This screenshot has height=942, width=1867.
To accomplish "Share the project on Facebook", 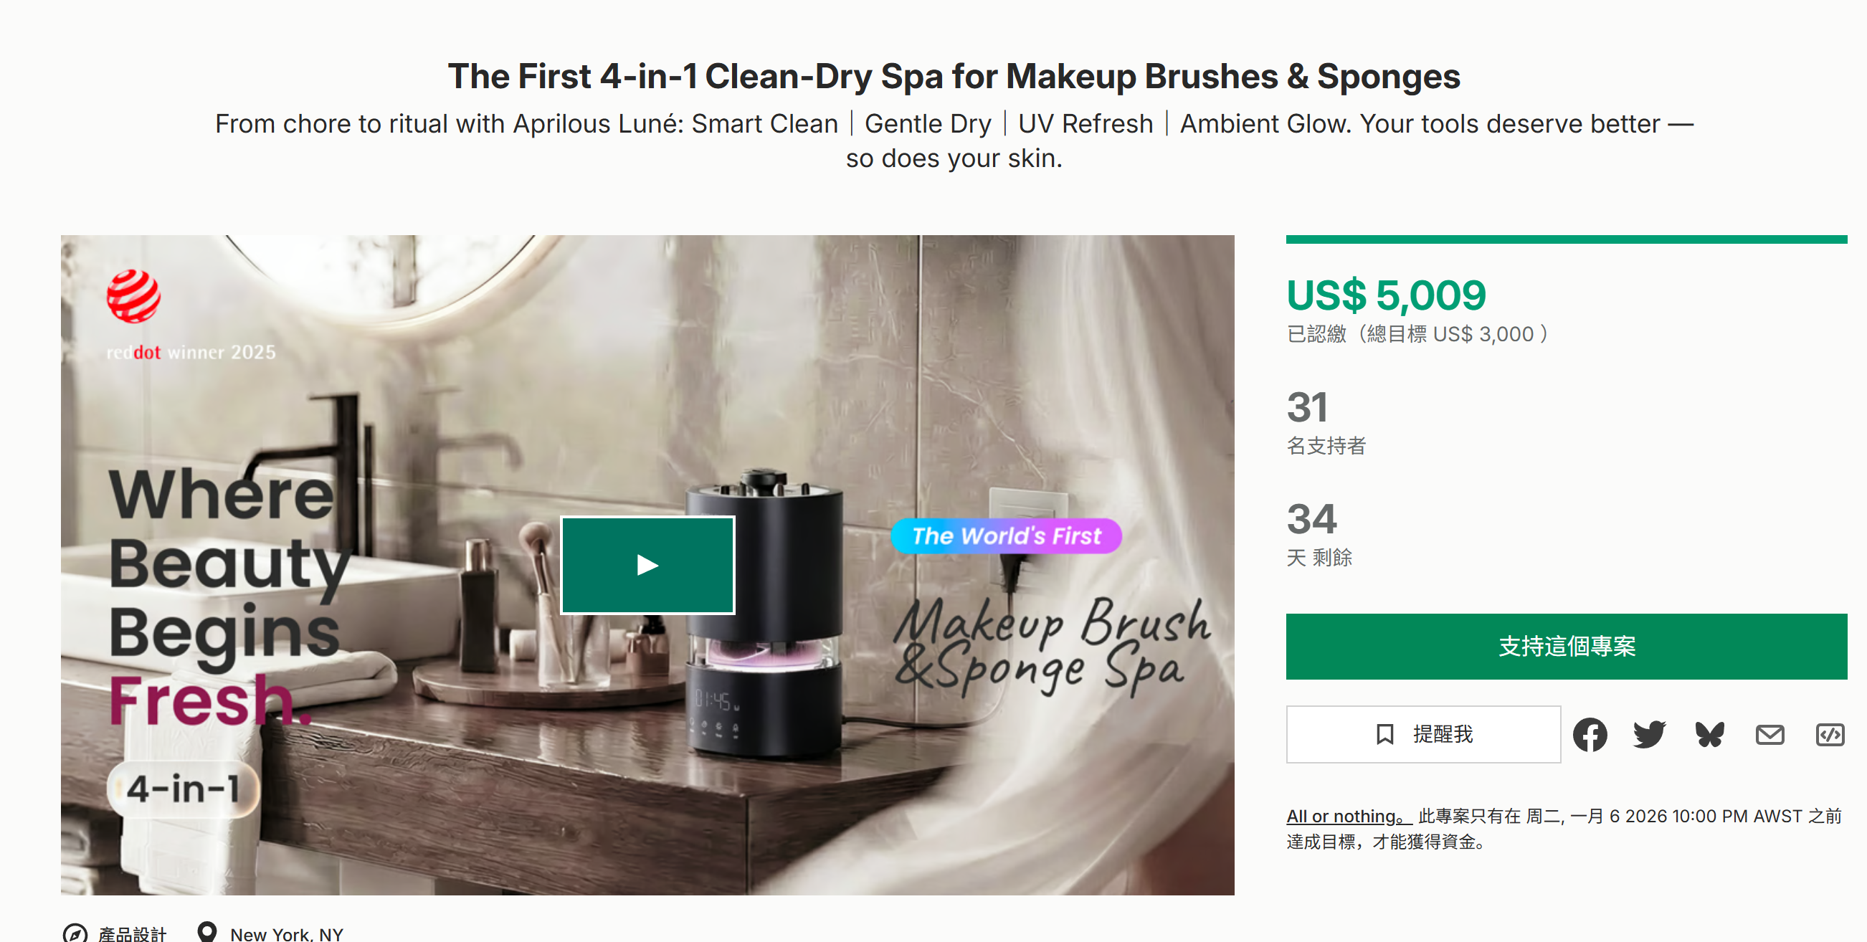I will pyautogui.click(x=1590, y=735).
